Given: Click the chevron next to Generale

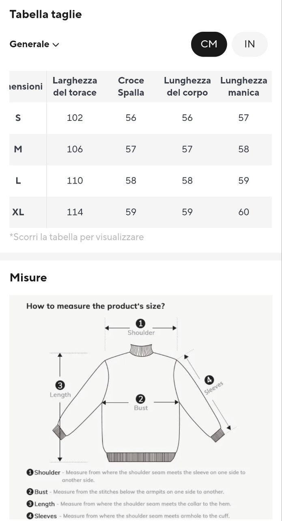Looking at the screenshot, I should (x=56, y=45).
